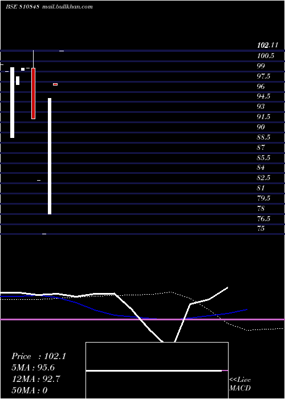Select the tall red candlestick body
The image size is (285, 399).
33,93
